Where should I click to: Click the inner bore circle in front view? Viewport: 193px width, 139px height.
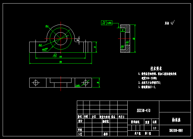61,39
